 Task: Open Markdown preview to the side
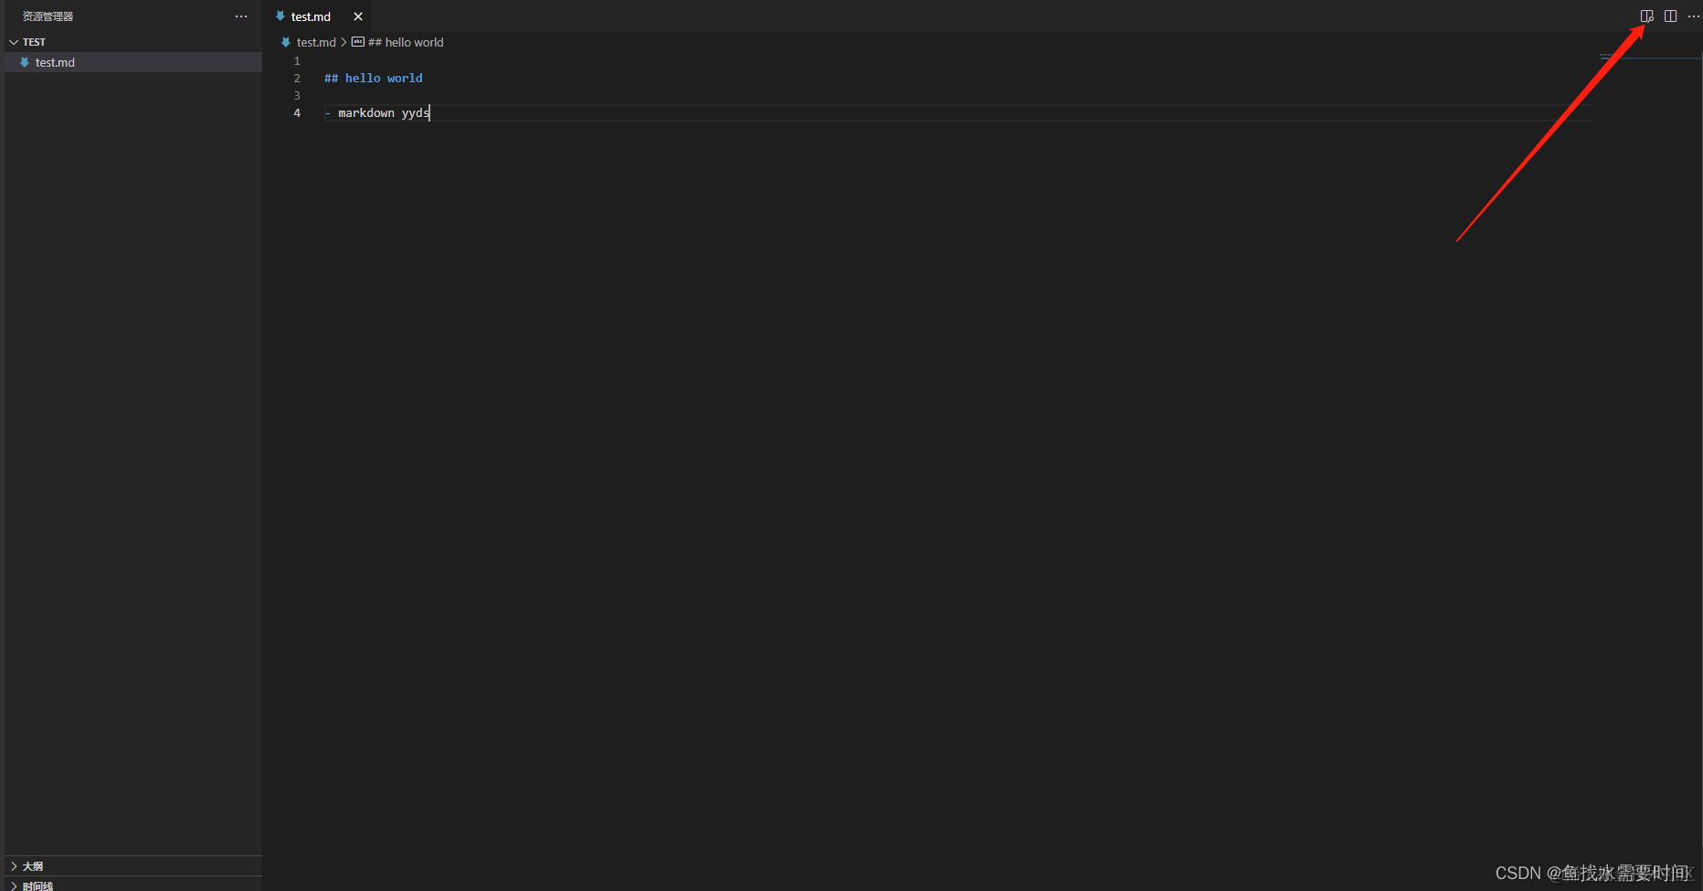[x=1646, y=16]
